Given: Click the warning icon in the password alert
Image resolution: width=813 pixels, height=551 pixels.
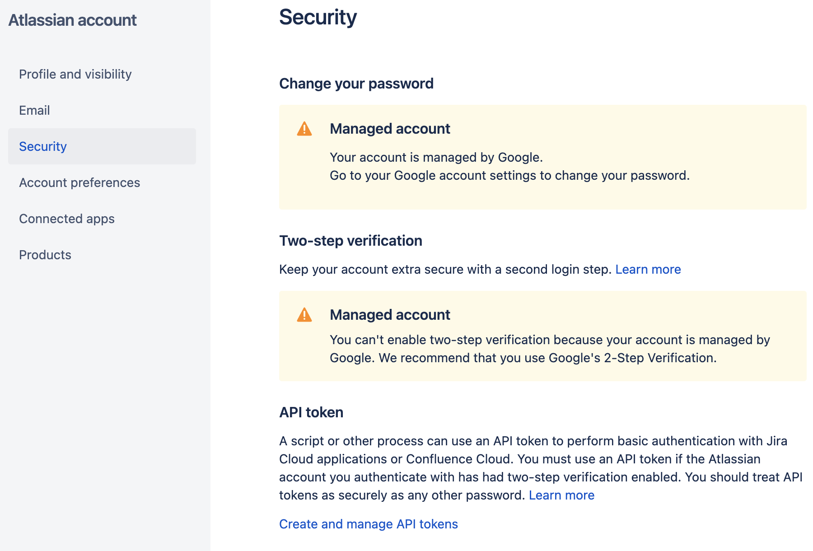Looking at the screenshot, I should pos(305,130).
